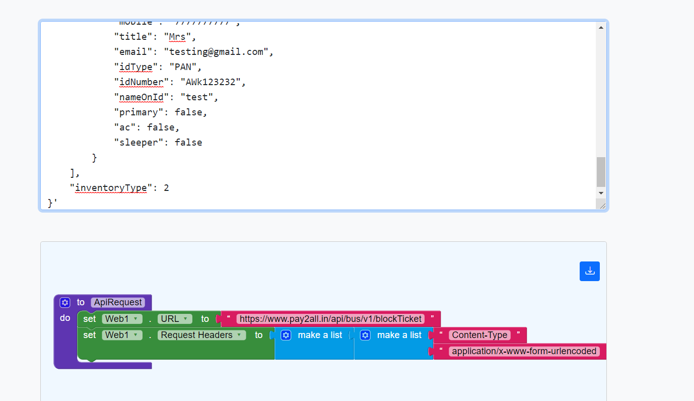The width and height of the screenshot is (694, 401).
Task: Select the set Web1.URL block
Action: coord(89,318)
